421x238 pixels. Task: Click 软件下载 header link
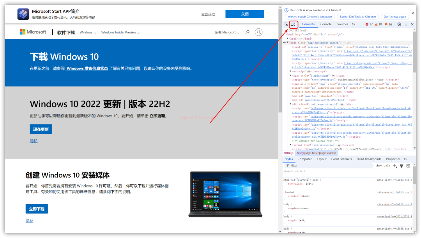tap(66, 33)
